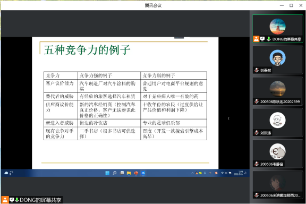
Task: Expand the hidden system tray icons chevron
Action: point(192,173)
